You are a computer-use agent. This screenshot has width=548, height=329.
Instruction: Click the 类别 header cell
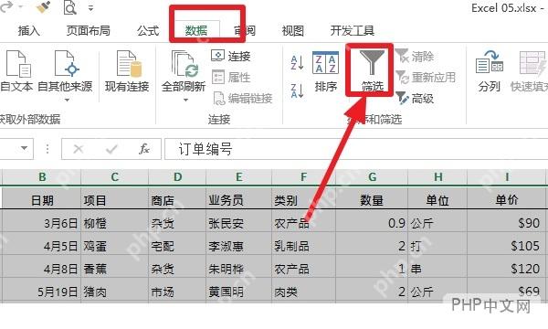click(x=304, y=199)
